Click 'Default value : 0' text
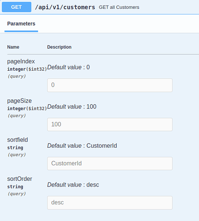The image size is (199, 221). point(69,67)
